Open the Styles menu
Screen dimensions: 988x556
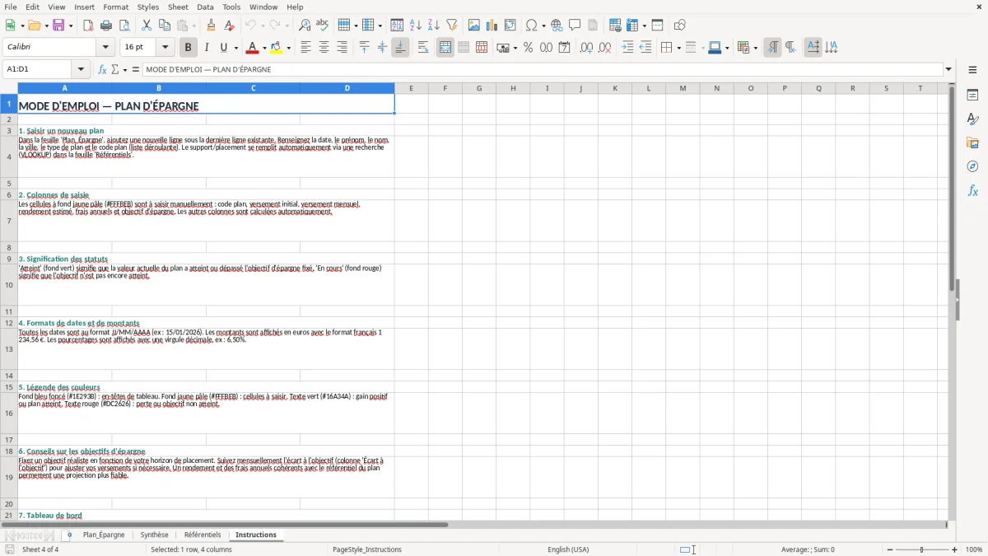pos(148,7)
